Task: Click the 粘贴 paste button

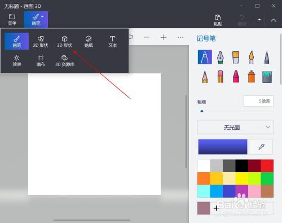Action: click(218, 20)
